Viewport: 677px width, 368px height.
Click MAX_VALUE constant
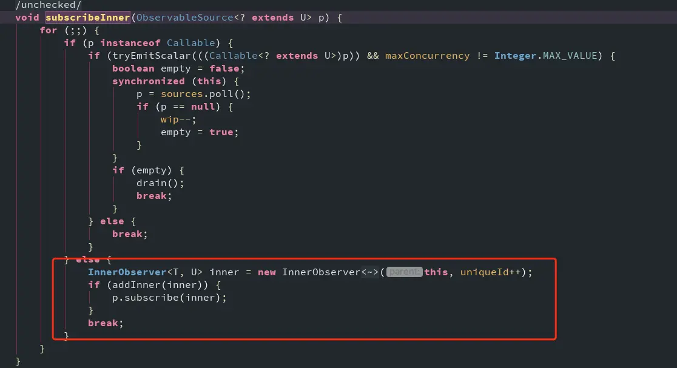tap(570, 56)
